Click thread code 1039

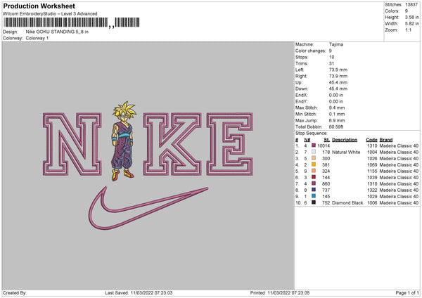coord(372,178)
